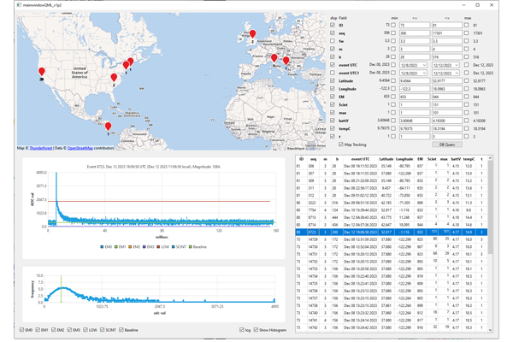Click the red map pin over the United Kingdom
The height and width of the screenshot is (342, 513).
click(252, 34)
